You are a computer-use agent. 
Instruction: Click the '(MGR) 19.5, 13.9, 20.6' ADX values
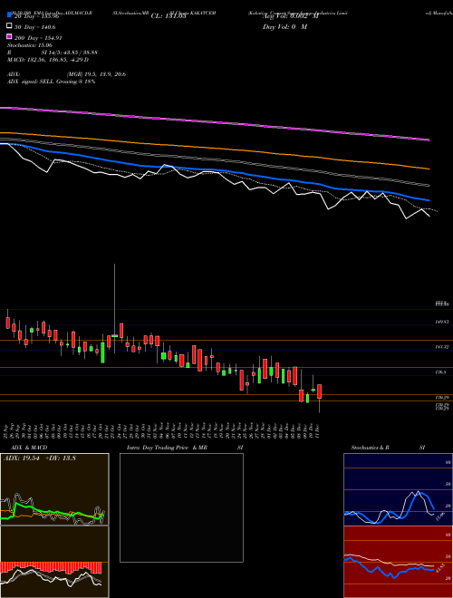coord(96,74)
